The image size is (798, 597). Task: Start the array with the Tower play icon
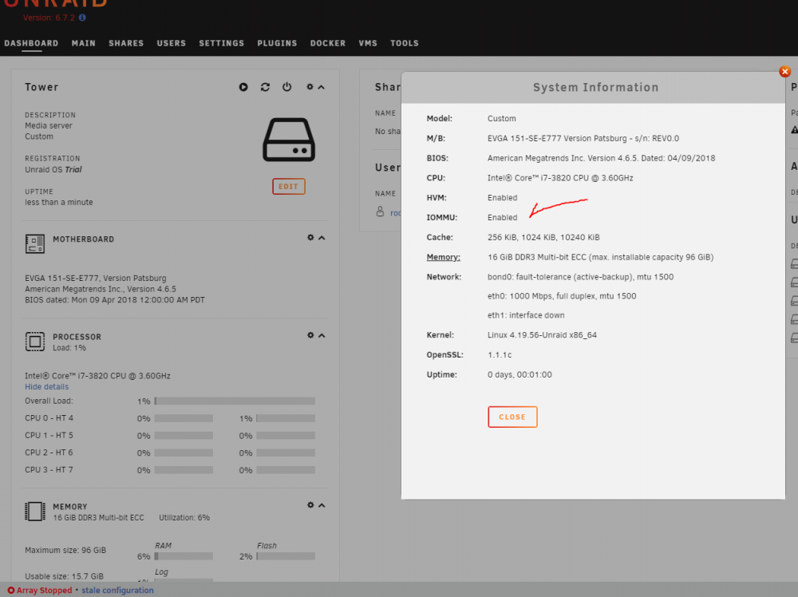tap(243, 87)
